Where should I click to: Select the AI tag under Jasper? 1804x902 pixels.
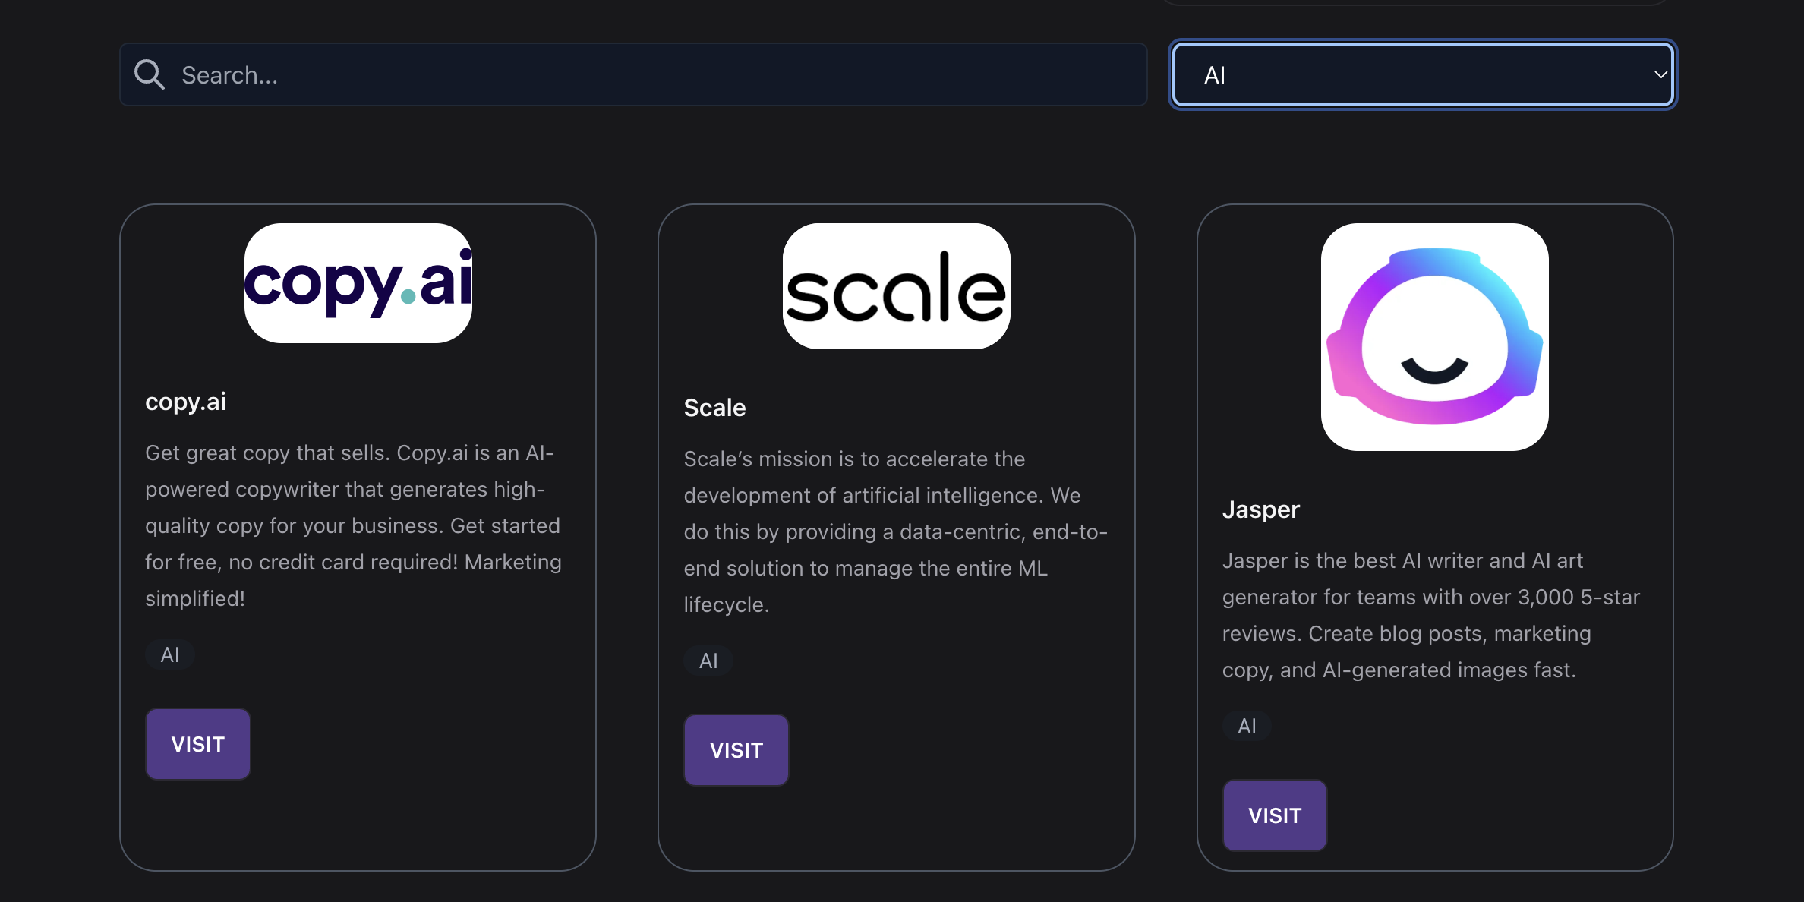tap(1247, 726)
